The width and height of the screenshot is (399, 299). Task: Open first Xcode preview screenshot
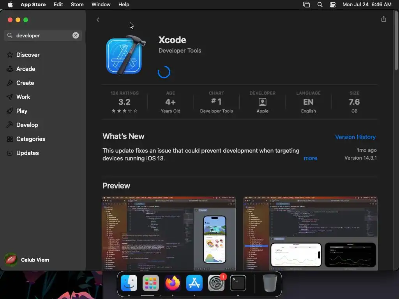(x=169, y=234)
